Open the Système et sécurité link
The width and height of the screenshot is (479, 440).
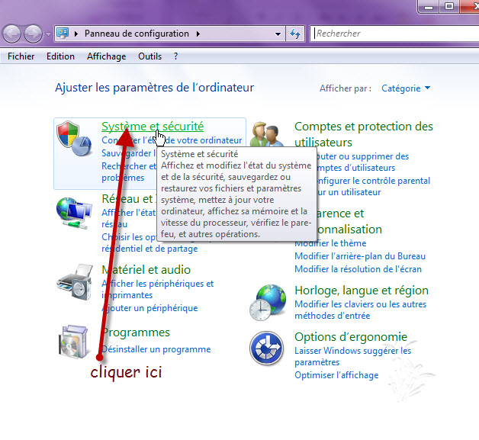(153, 126)
